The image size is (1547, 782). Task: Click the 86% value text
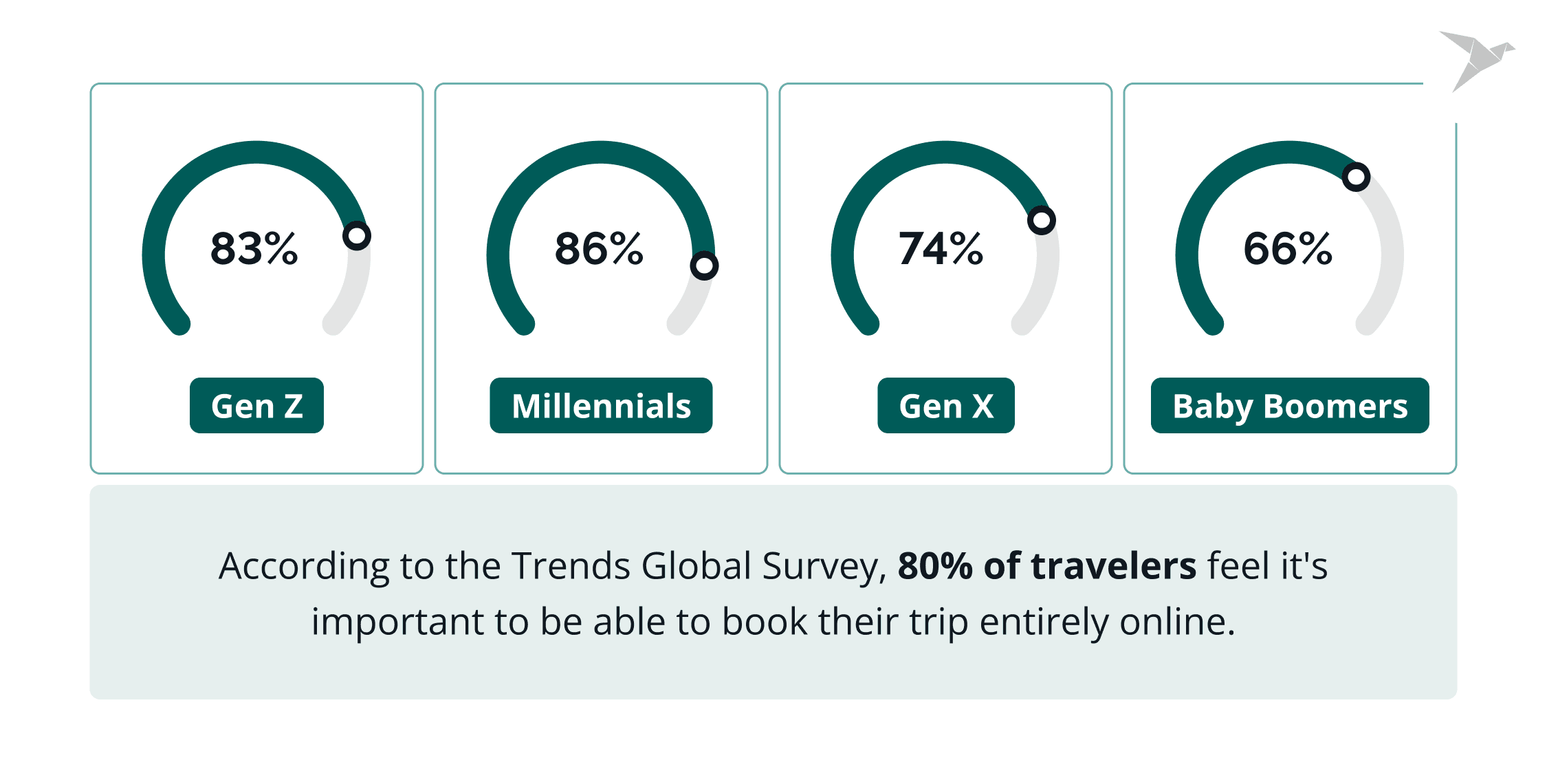(x=599, y=248)
